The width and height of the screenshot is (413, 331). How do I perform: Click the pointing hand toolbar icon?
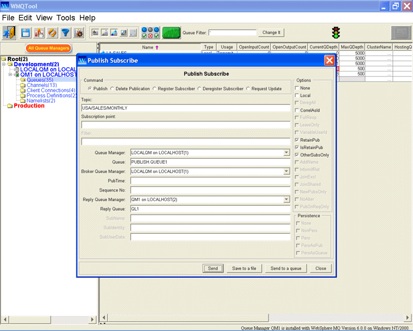[x=39, y=33]
